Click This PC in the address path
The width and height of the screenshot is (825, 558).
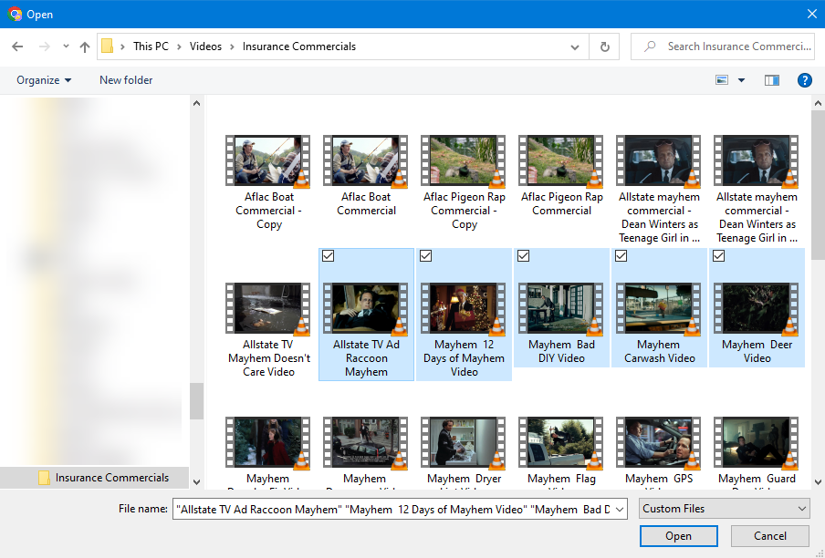point(151,46)
